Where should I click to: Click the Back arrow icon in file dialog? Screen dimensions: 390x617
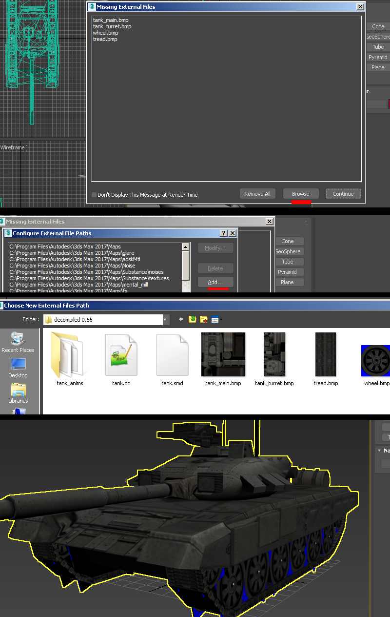pyautogui.click(x=181, y=320)
